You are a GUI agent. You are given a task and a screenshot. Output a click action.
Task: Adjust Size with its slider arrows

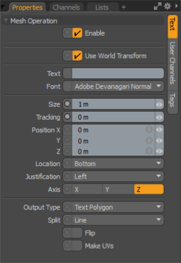[159, 105]
